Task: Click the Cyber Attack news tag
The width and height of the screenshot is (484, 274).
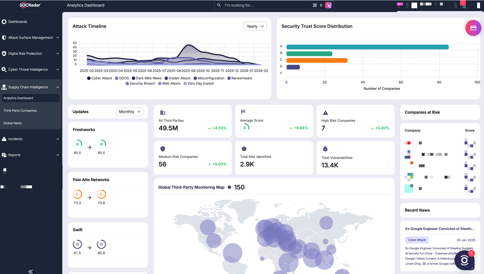Action: (417, 240)
